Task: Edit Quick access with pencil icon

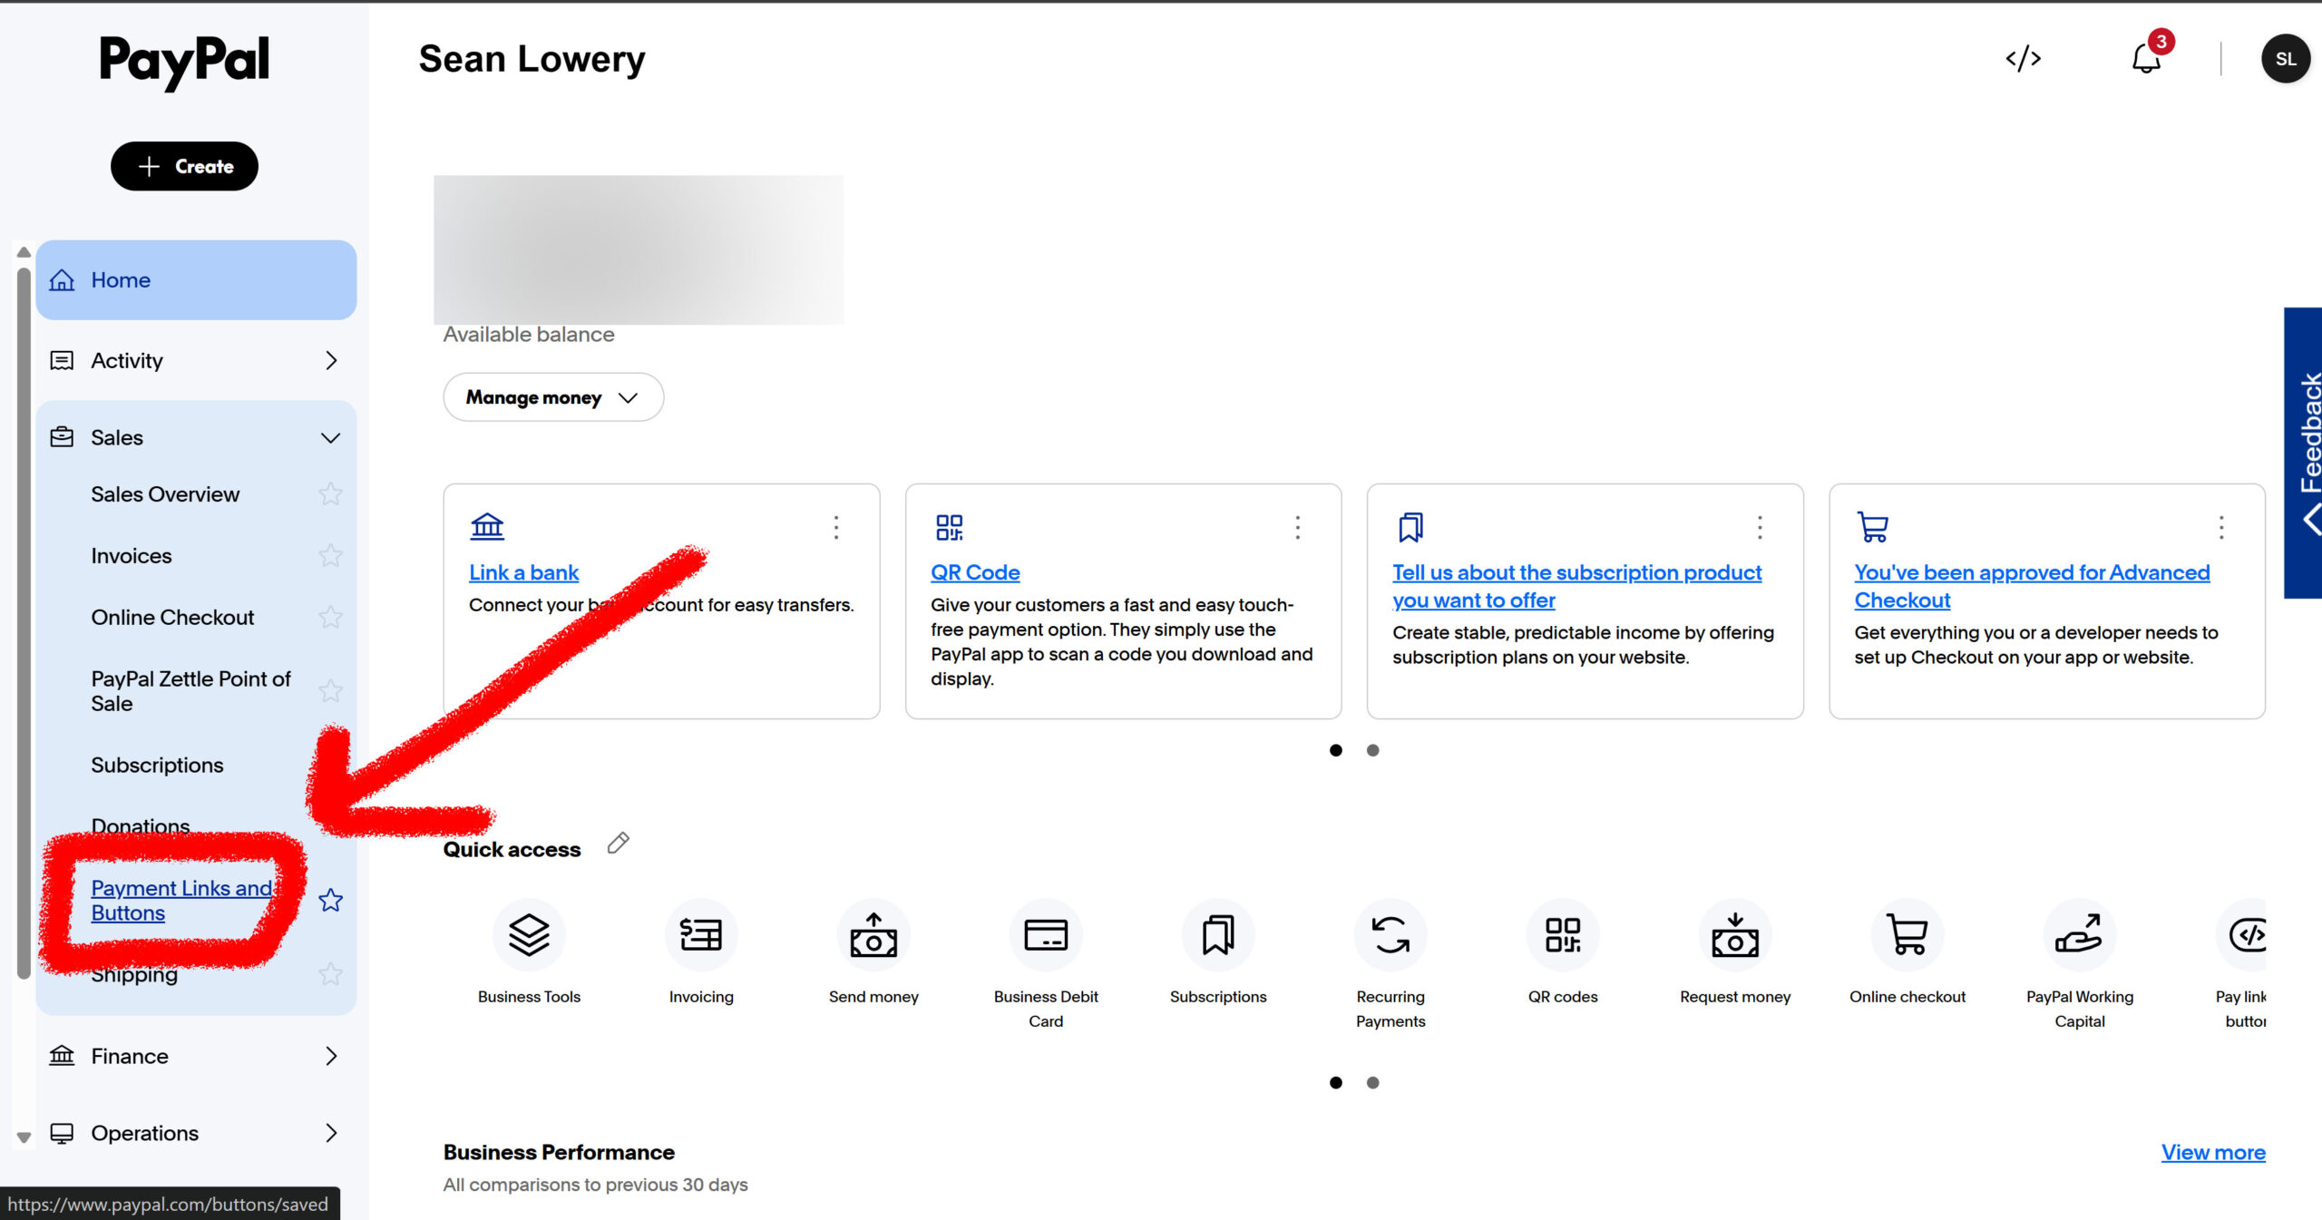Action: click(619, 843)
